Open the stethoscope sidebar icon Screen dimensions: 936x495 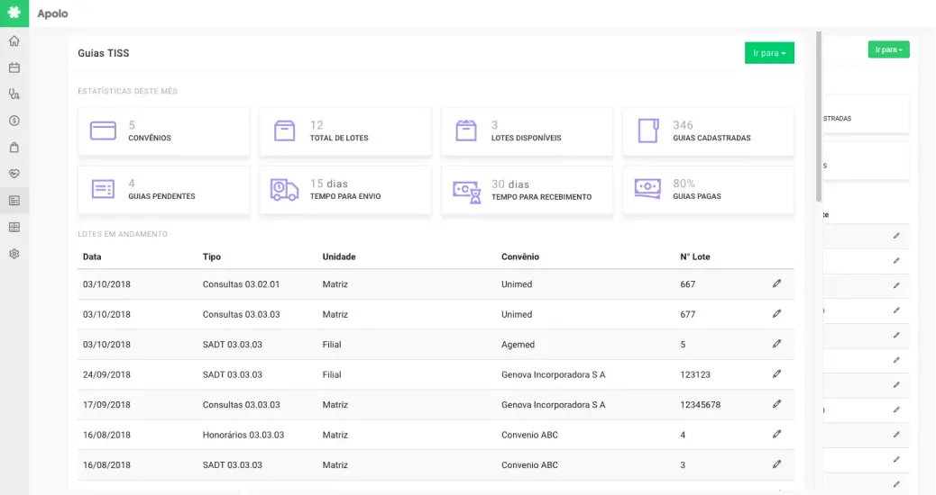point(14,94)
